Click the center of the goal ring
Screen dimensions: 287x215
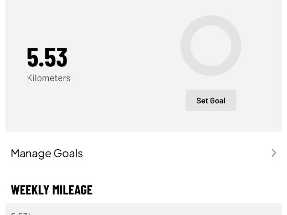pyautogui.click(x=210, y=46)
